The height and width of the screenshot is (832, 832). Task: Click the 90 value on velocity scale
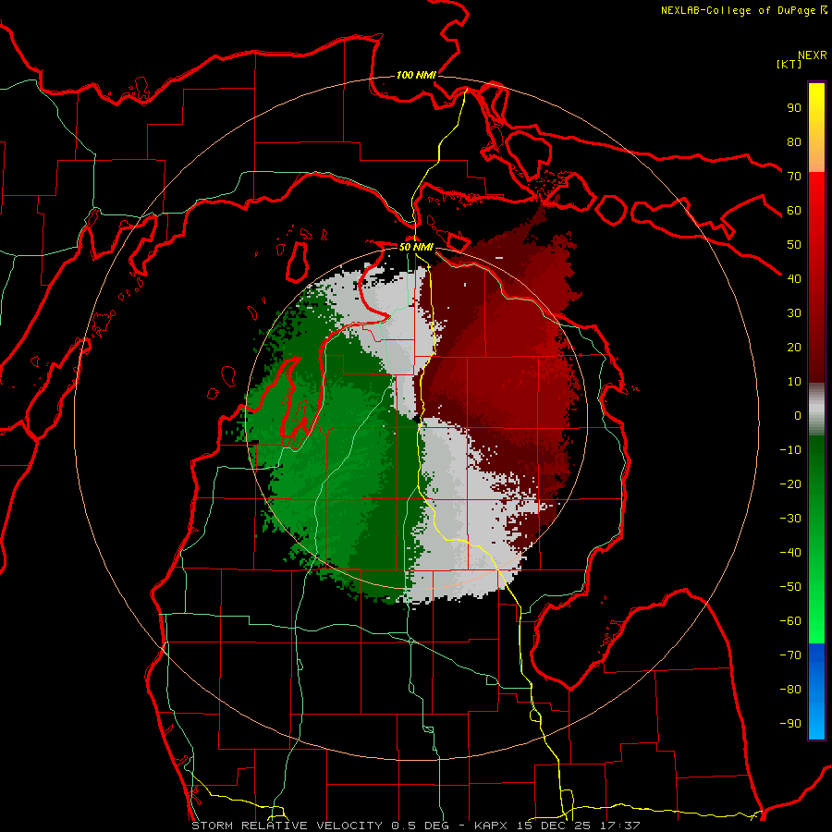[794, 108]
